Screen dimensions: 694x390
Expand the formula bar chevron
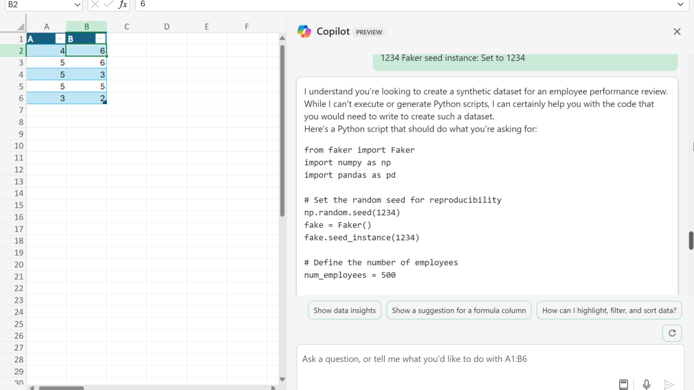(x=680, y=4)
